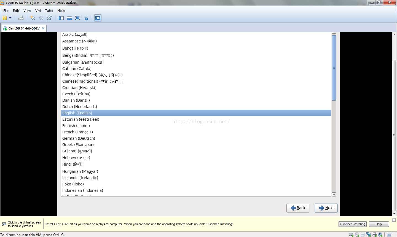This screenshot has height=237, width=397.
Task: Open the Edit menu
Action: click(x=16, y=10)
